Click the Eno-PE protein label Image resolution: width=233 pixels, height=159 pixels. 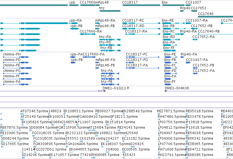pos(170,54)
